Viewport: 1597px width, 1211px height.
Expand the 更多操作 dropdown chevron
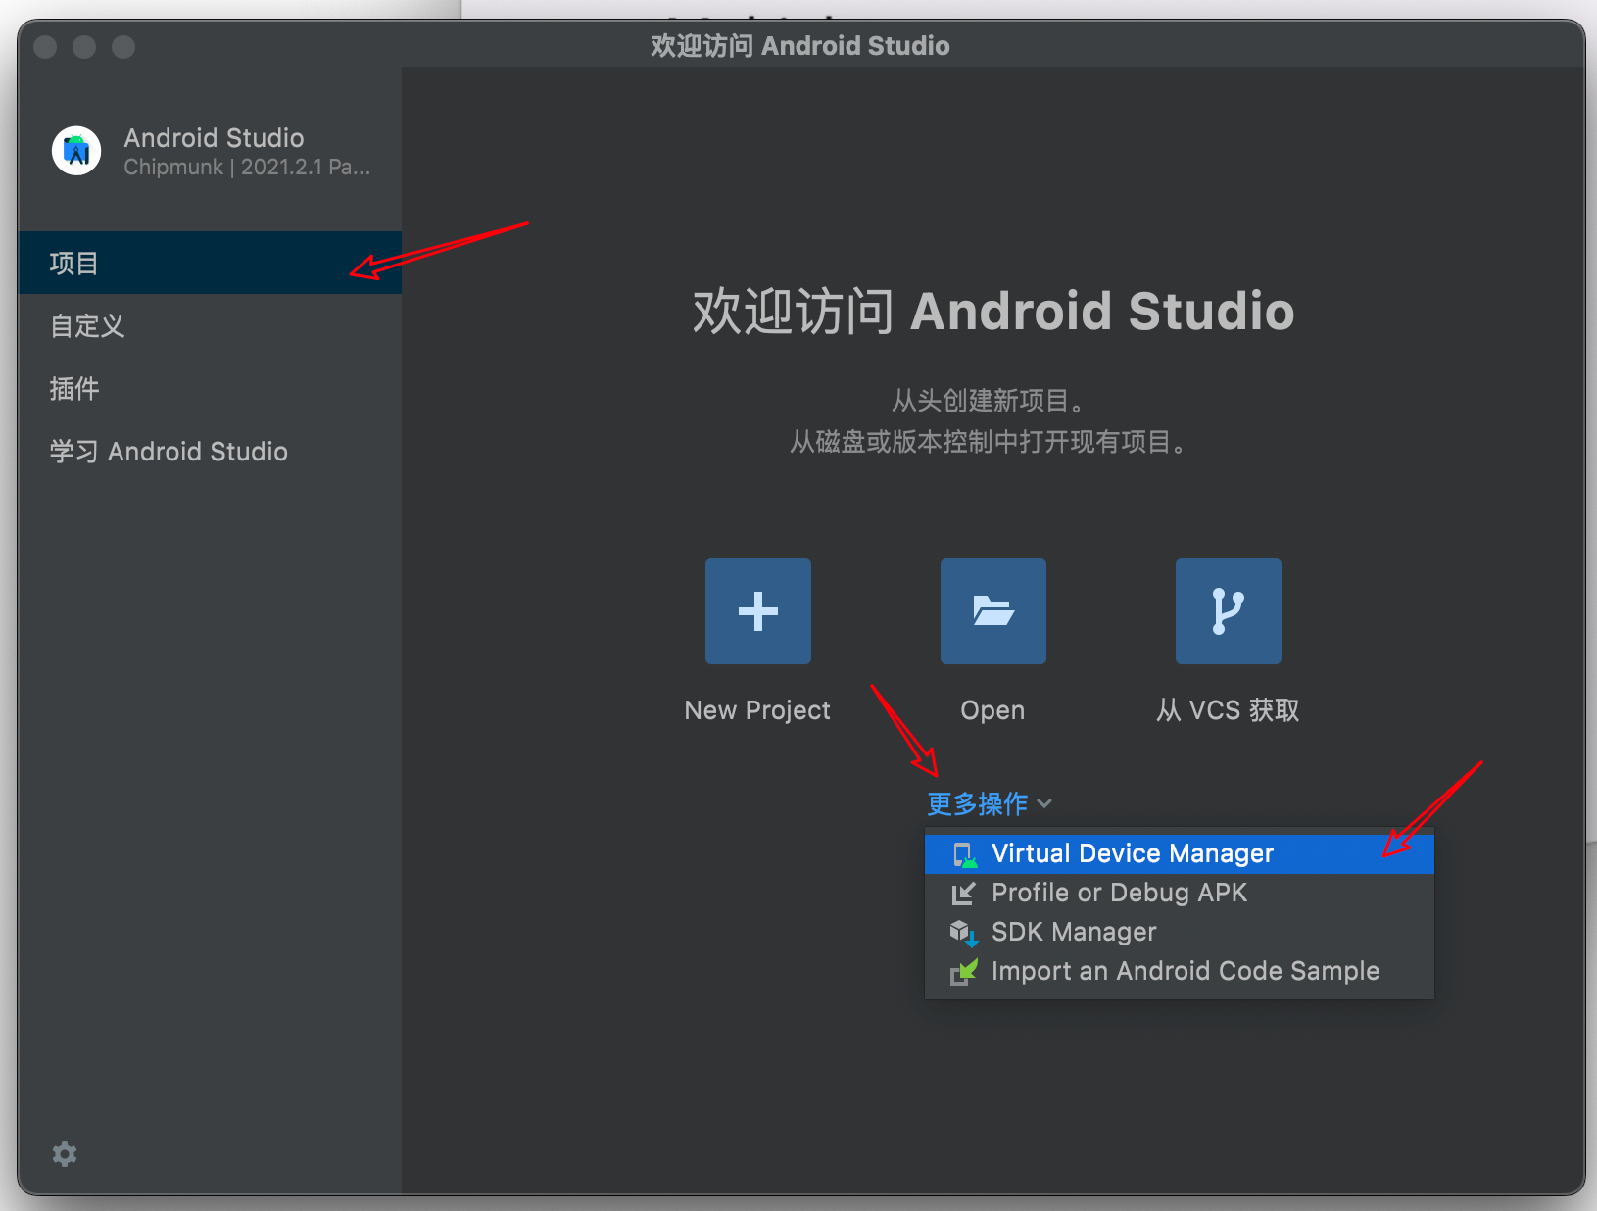click(x=1044, y=804)
